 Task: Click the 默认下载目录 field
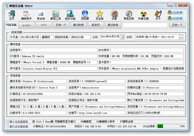click(156, 100)
